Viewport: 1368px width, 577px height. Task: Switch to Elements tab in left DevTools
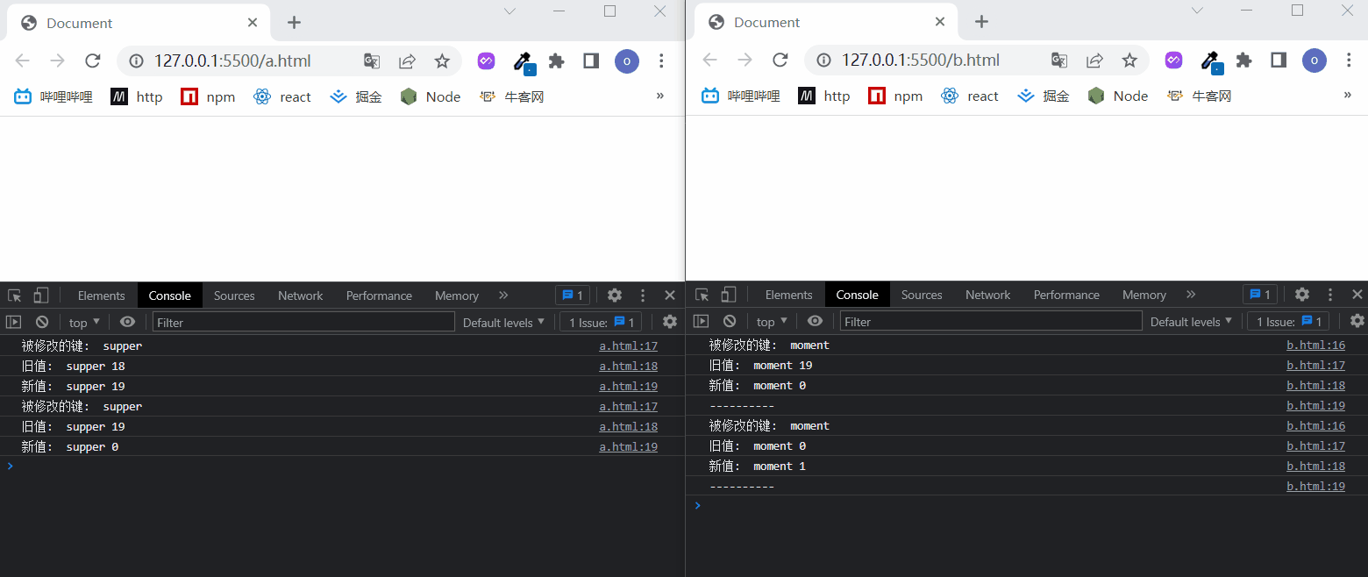tap(101, 296)
